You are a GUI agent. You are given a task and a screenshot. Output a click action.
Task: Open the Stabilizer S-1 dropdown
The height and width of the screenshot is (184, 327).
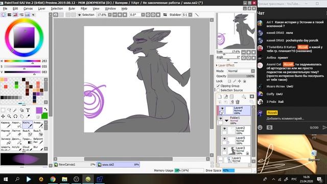(190, 15)
